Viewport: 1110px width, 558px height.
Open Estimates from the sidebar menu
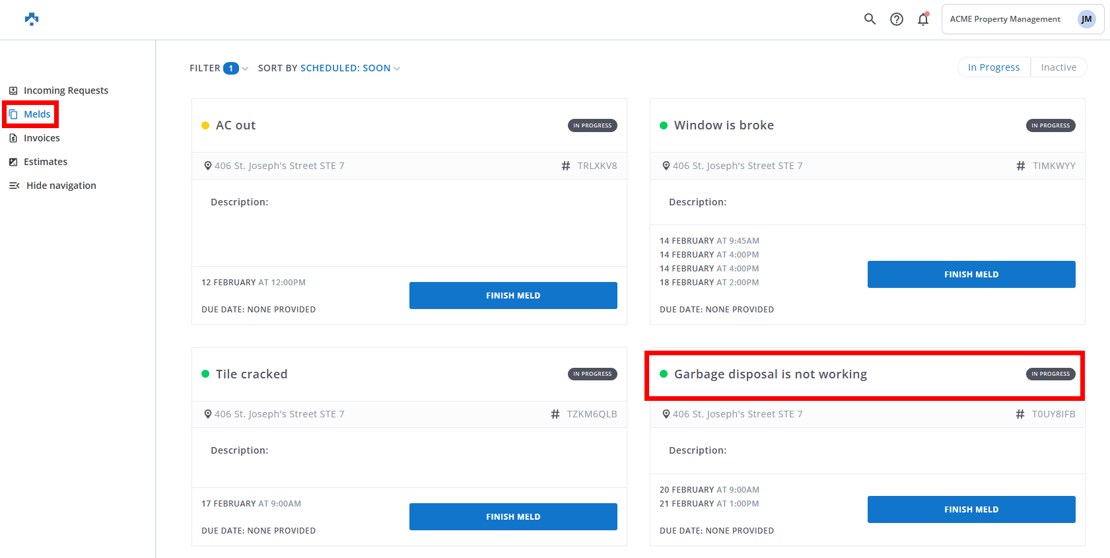pos(46,162)
